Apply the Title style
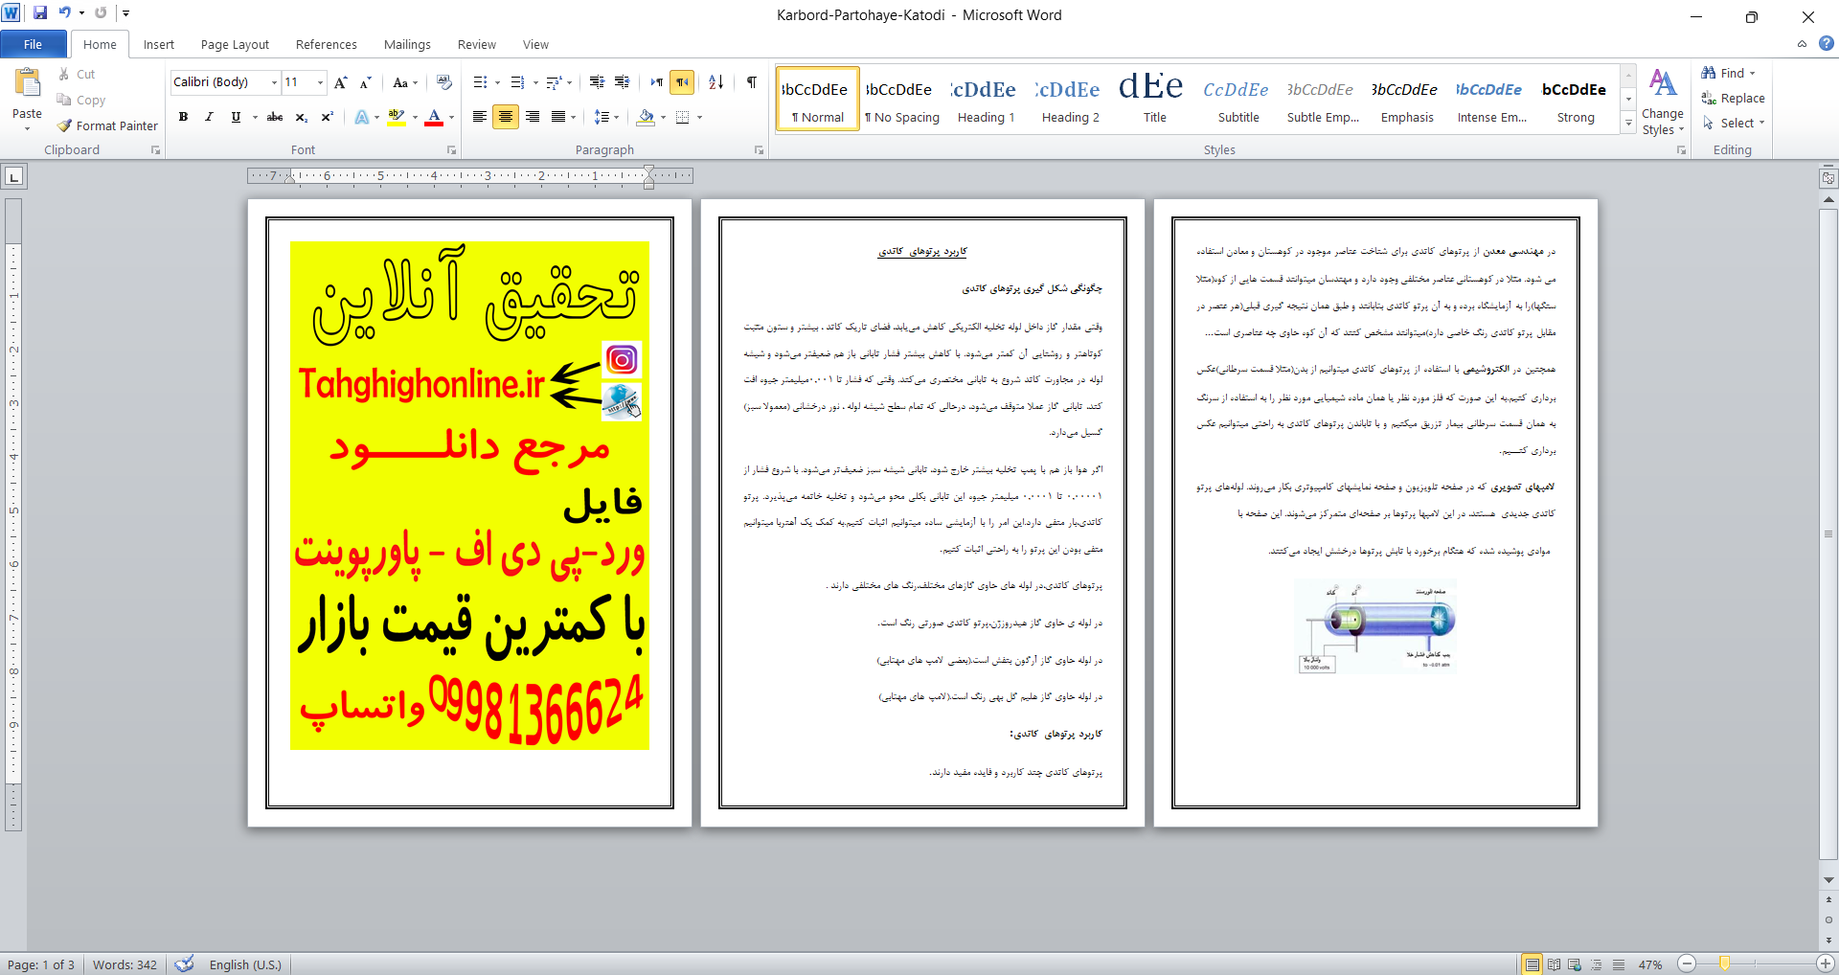Viewport: 1839px width, 975px height. (1154, 100)
